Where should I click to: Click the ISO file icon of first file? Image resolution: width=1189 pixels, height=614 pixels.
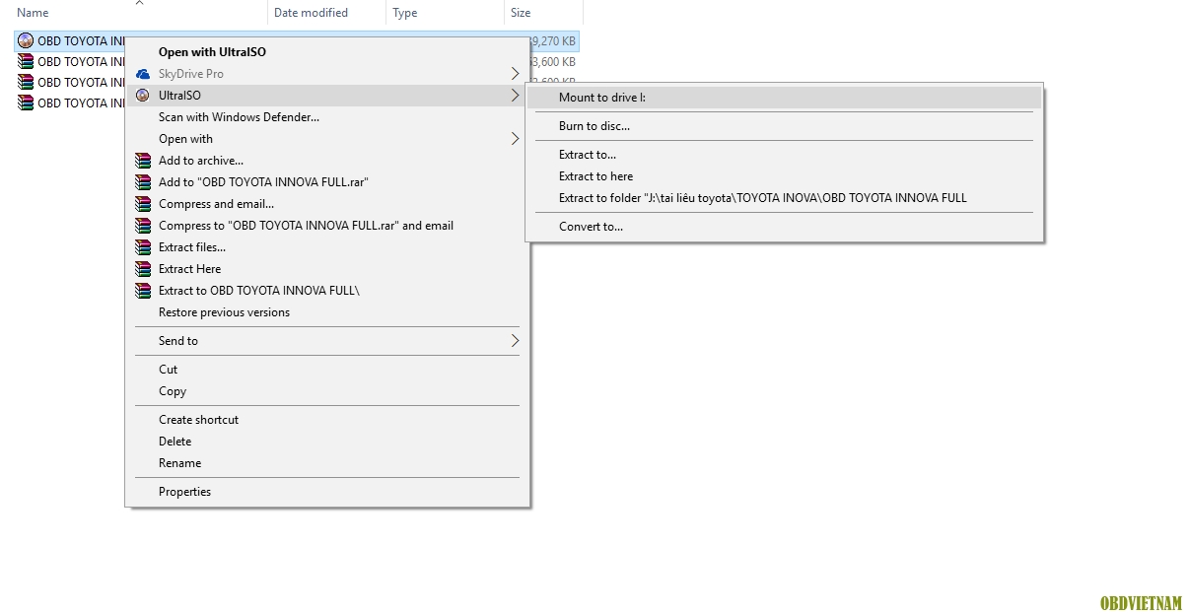(x=26, y=41)
